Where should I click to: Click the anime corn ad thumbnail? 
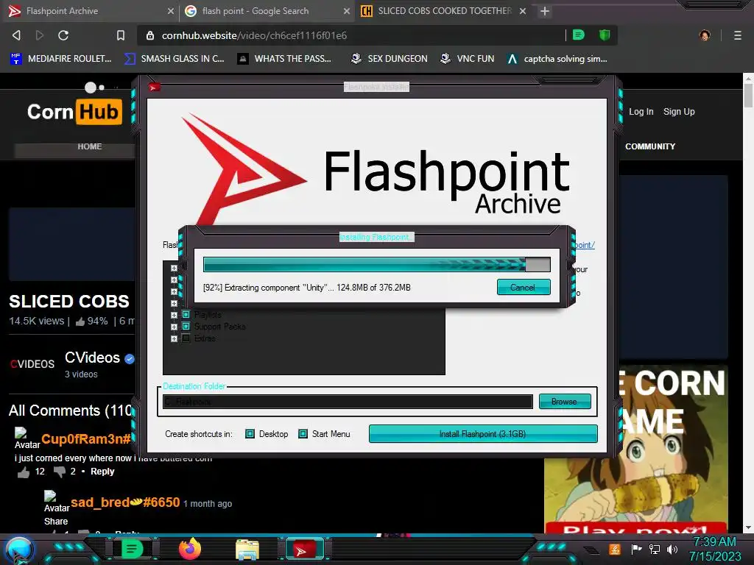635,449
